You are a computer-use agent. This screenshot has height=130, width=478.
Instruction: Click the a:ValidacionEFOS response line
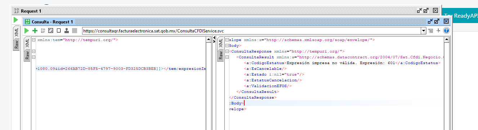coord(268,86)
